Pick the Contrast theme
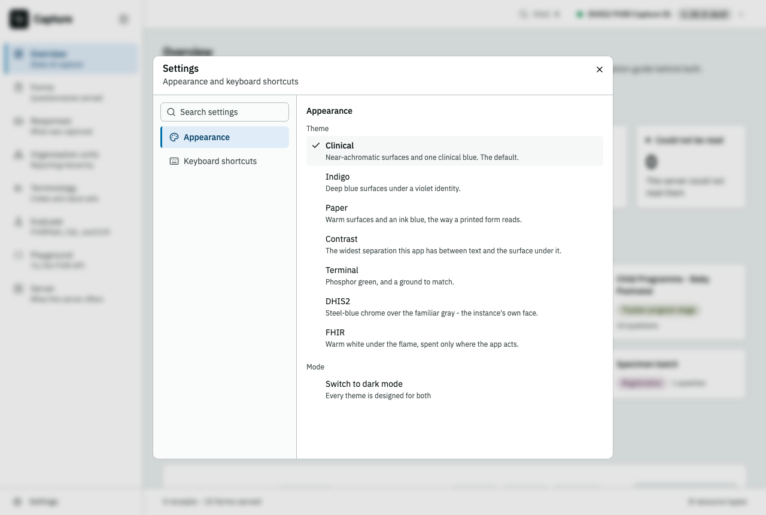This screenshot has height=515, width=766. [x=455, y=244]
